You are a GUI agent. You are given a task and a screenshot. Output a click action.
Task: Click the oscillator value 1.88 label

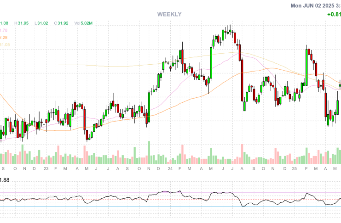pos(5,180)
